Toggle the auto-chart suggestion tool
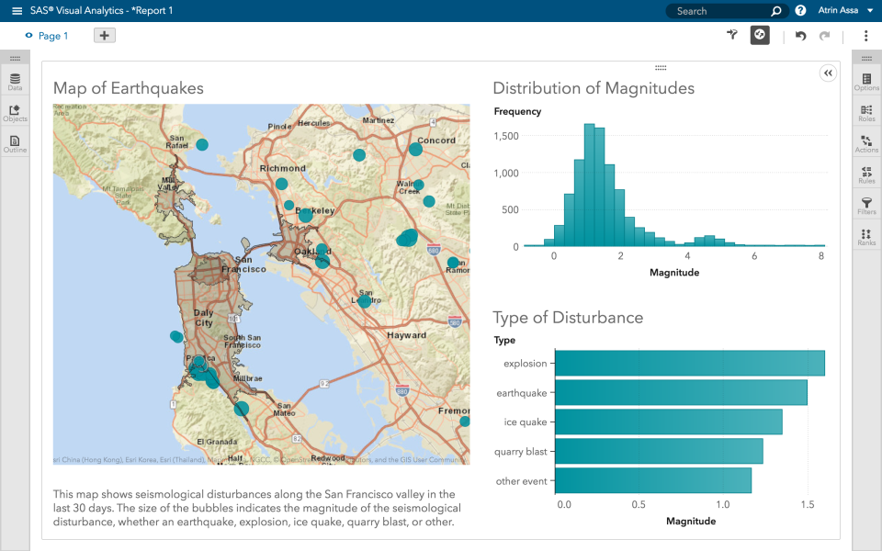The width and height of the screenshot is (882, 551). 731,35
